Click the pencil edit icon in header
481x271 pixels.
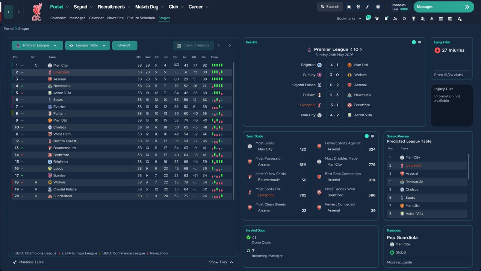pos(368,7)
